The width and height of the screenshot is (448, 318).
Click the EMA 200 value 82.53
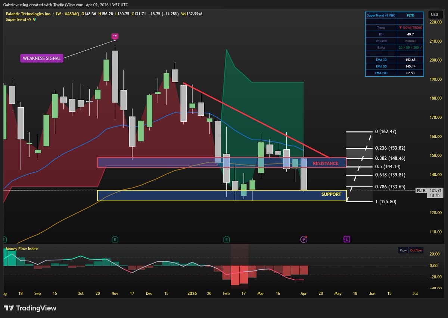click(x=410, y=73)
